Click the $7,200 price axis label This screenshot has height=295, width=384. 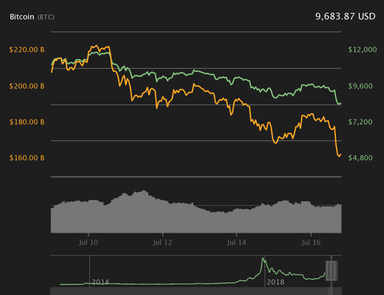[x=360, y=122]
